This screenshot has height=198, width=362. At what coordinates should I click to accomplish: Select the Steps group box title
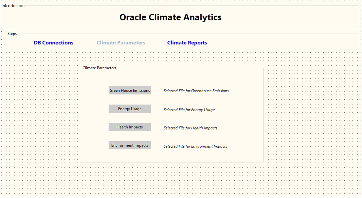[x=12, y=34]
